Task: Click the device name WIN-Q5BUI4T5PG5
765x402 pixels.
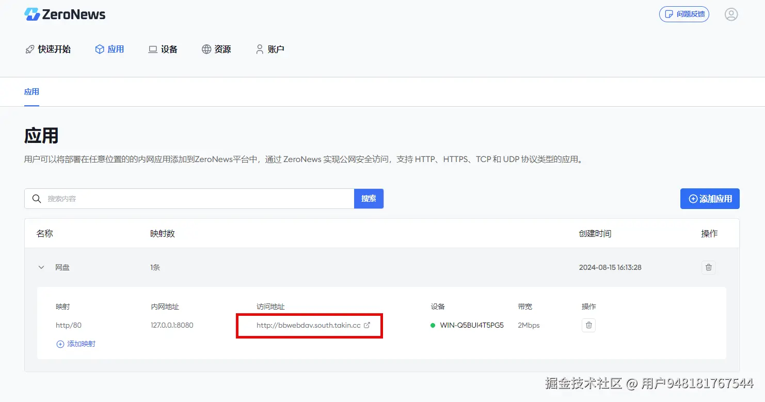Action: (472, 326)
